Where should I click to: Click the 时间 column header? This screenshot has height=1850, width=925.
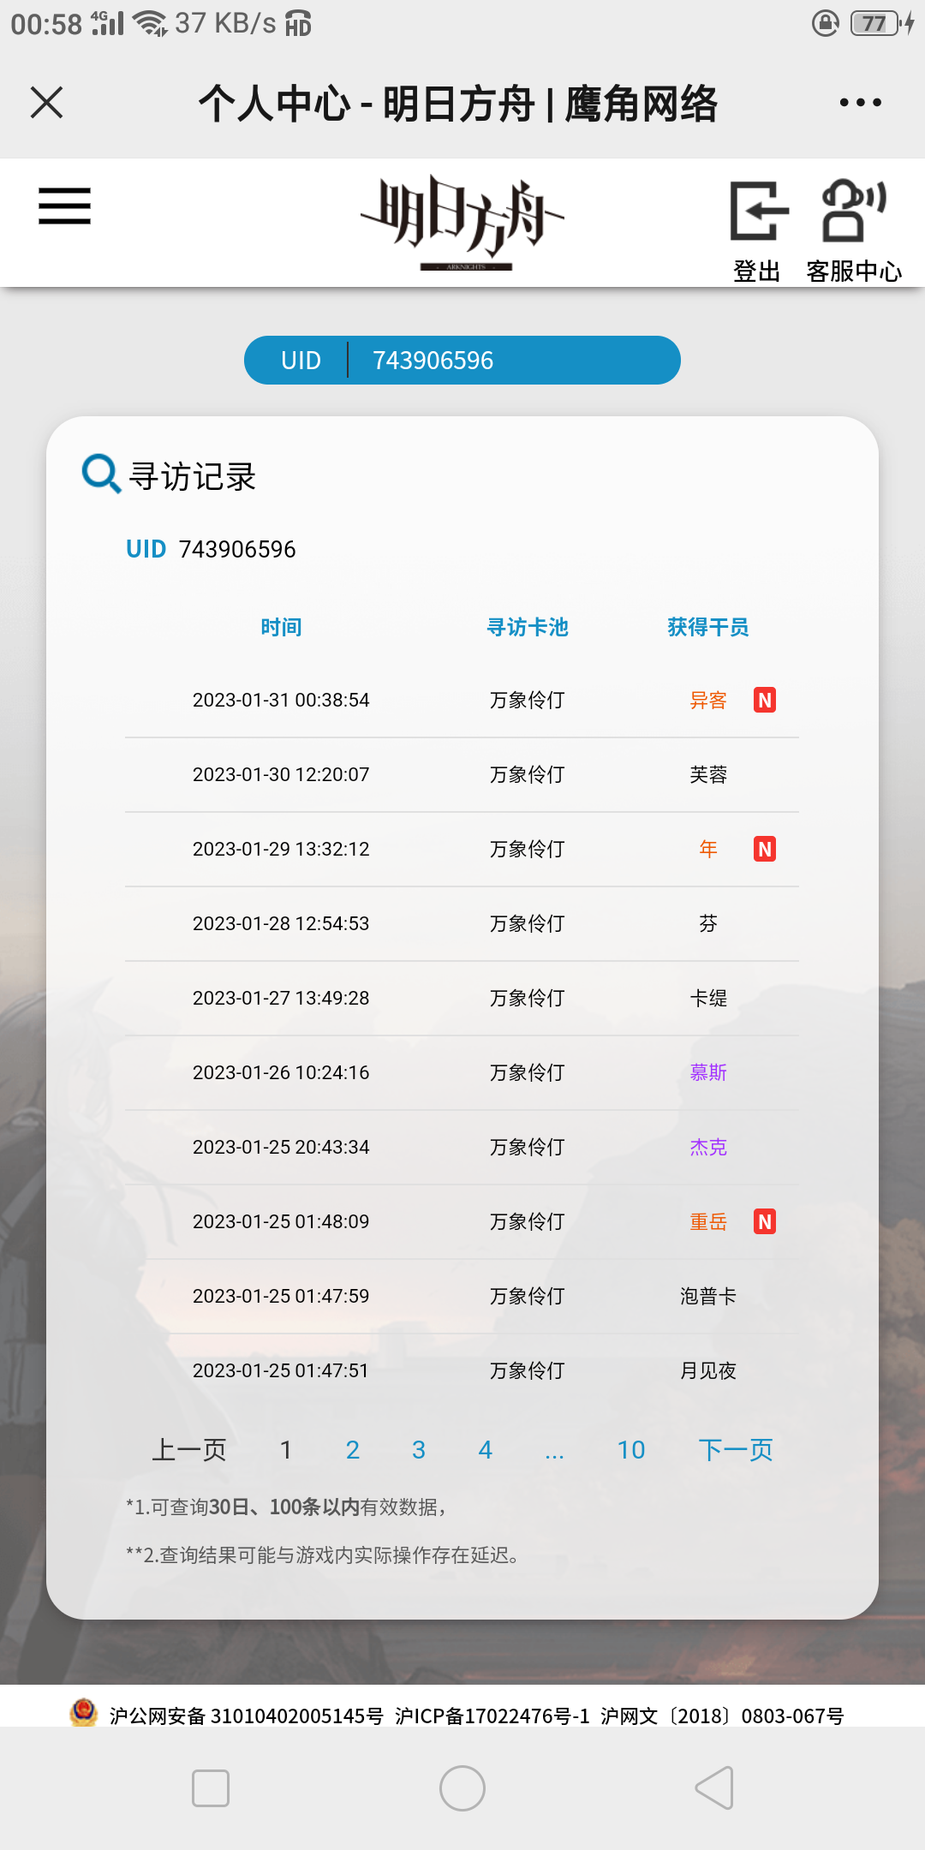tap(281, 628)
